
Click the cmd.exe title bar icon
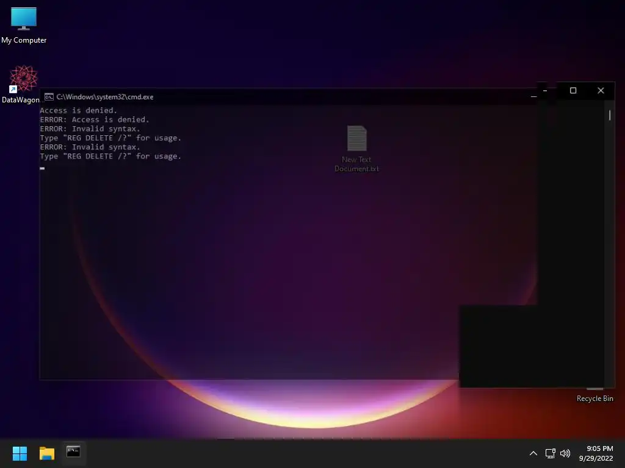click(49, 97)
